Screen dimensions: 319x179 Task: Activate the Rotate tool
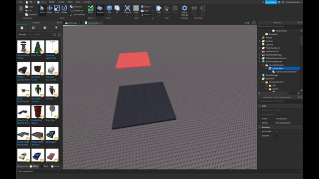point(64,9)
